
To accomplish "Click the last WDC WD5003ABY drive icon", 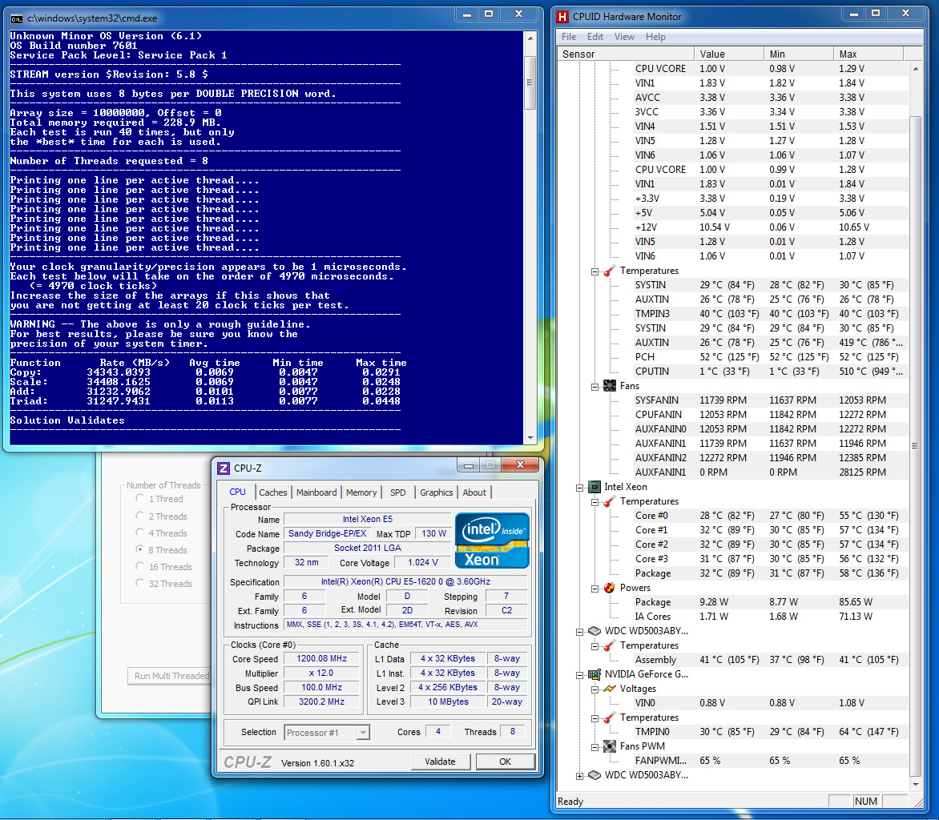I will 594,775.
